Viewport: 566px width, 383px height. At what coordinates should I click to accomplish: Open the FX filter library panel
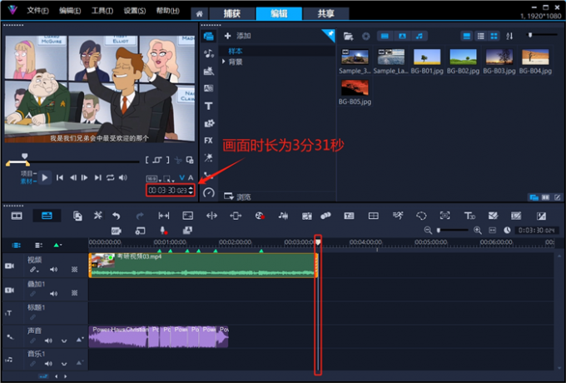coord(208,141)
